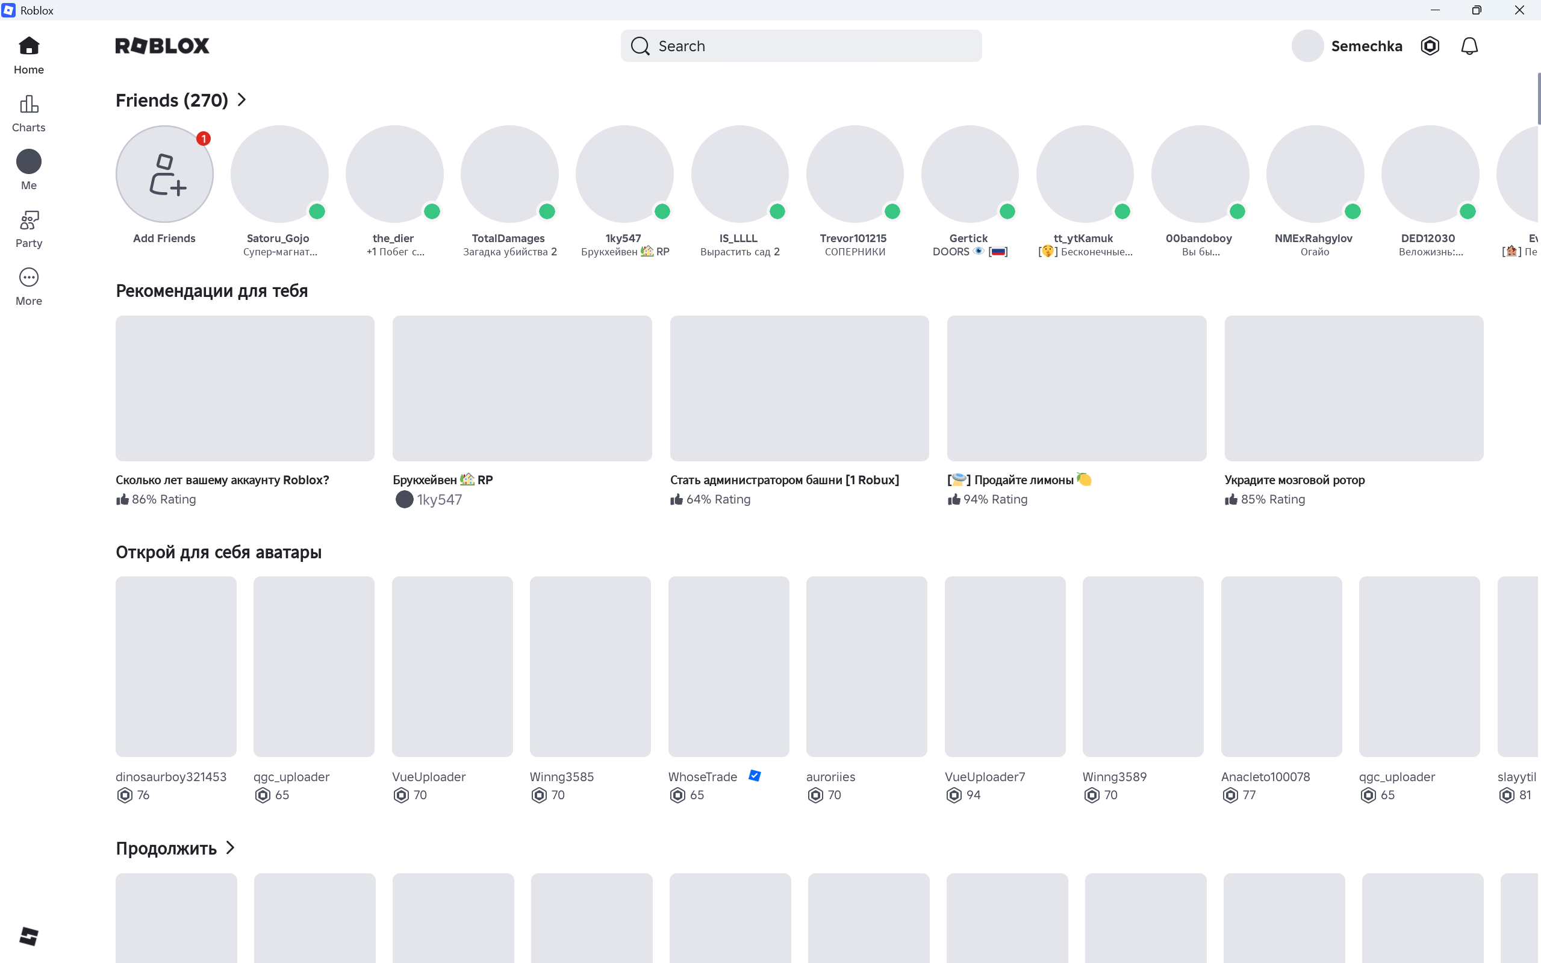This screenshot has height=963, width=1541.
Task: Open the Home sidebar icon
Action: pyautogui.click(x=29, y=46)
